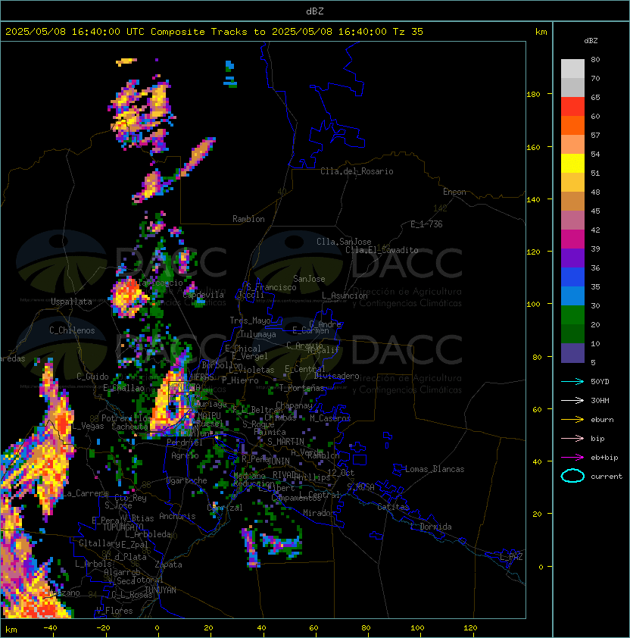Image resolution: width=630 pixels, height=638 pixels.
Task: Click the 'V_Flores' map label
Action: point(114,611)
